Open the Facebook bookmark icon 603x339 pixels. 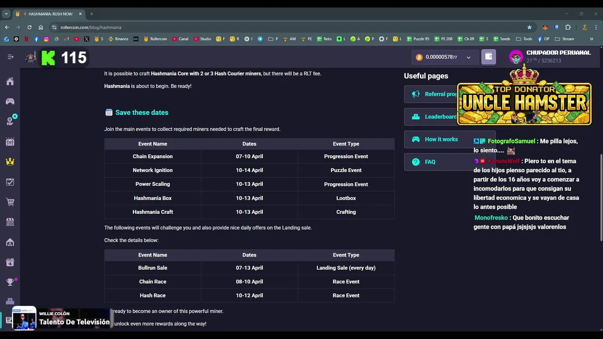(36, 39)
